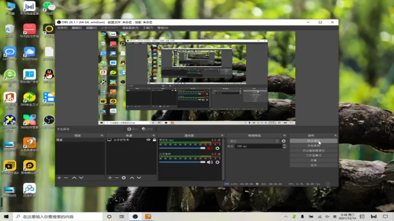Image resolution: width=394 pixels, height=221 pixels.
Task: Open the File menu
Action: [62, 28]
